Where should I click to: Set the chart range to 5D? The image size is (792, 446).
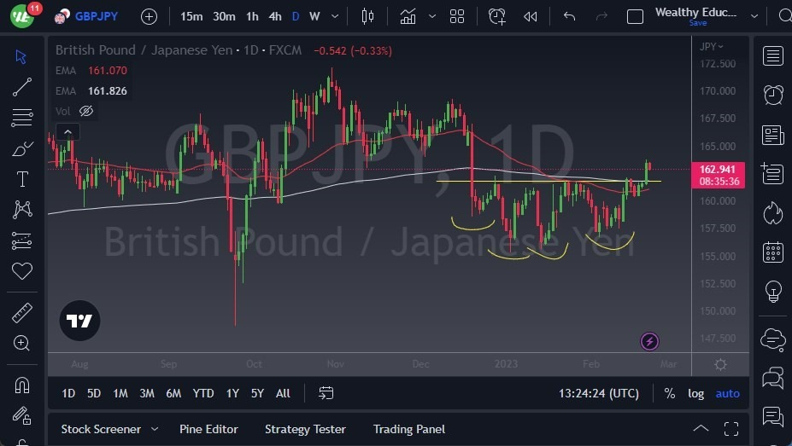point(94,394)
